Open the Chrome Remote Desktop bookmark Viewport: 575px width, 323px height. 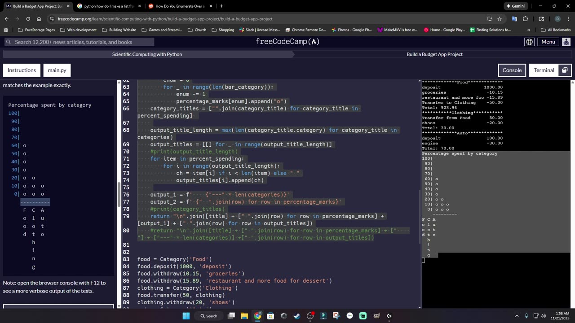pos(305,30)
